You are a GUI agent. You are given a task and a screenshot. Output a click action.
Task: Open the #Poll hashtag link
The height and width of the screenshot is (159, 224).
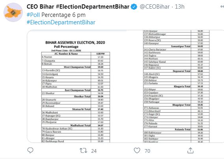click(x=33, y=15)
